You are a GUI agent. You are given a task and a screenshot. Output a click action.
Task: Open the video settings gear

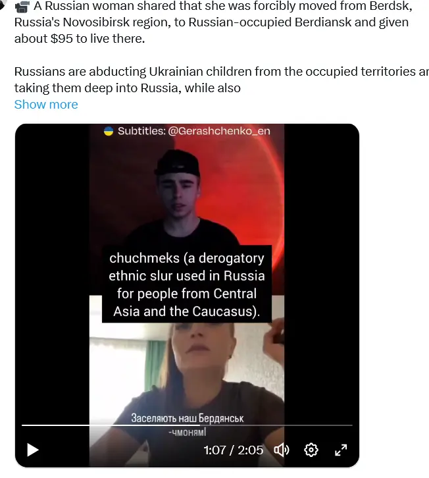pos(311,450)
